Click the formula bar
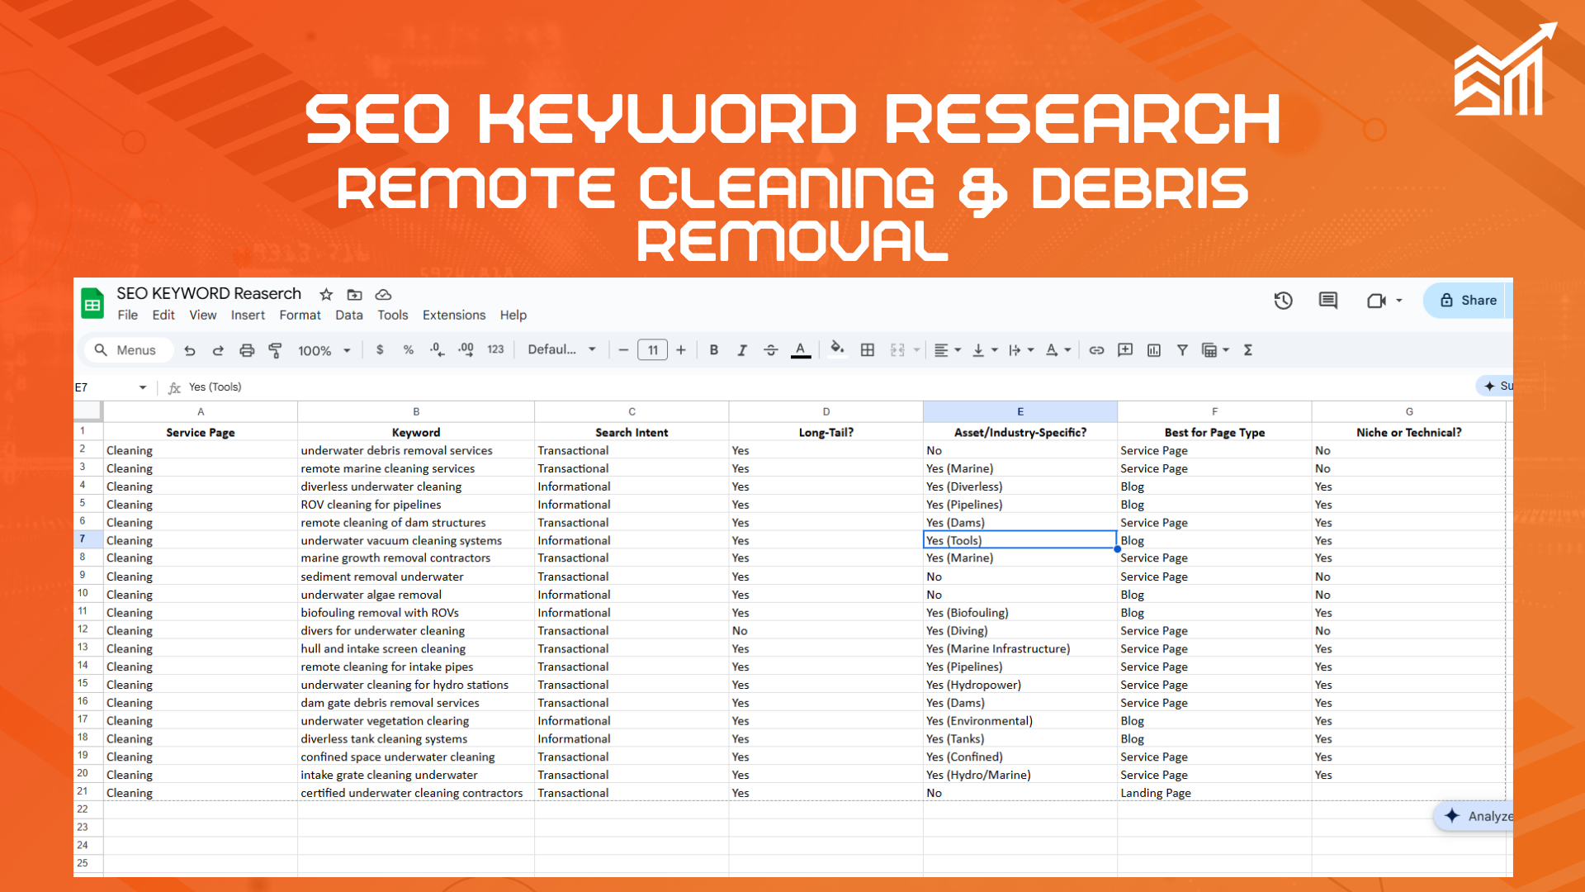Viewport: 1585px width, 892px height. click(826, 387)
